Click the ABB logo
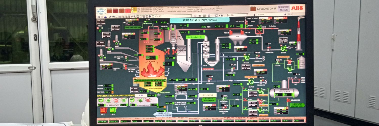 (x=297, y=8)
